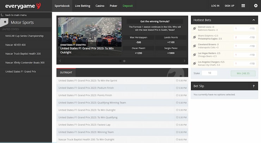Open the Casino tab
This screenshot has width=261, height=143.
click(x=100, y=6)
